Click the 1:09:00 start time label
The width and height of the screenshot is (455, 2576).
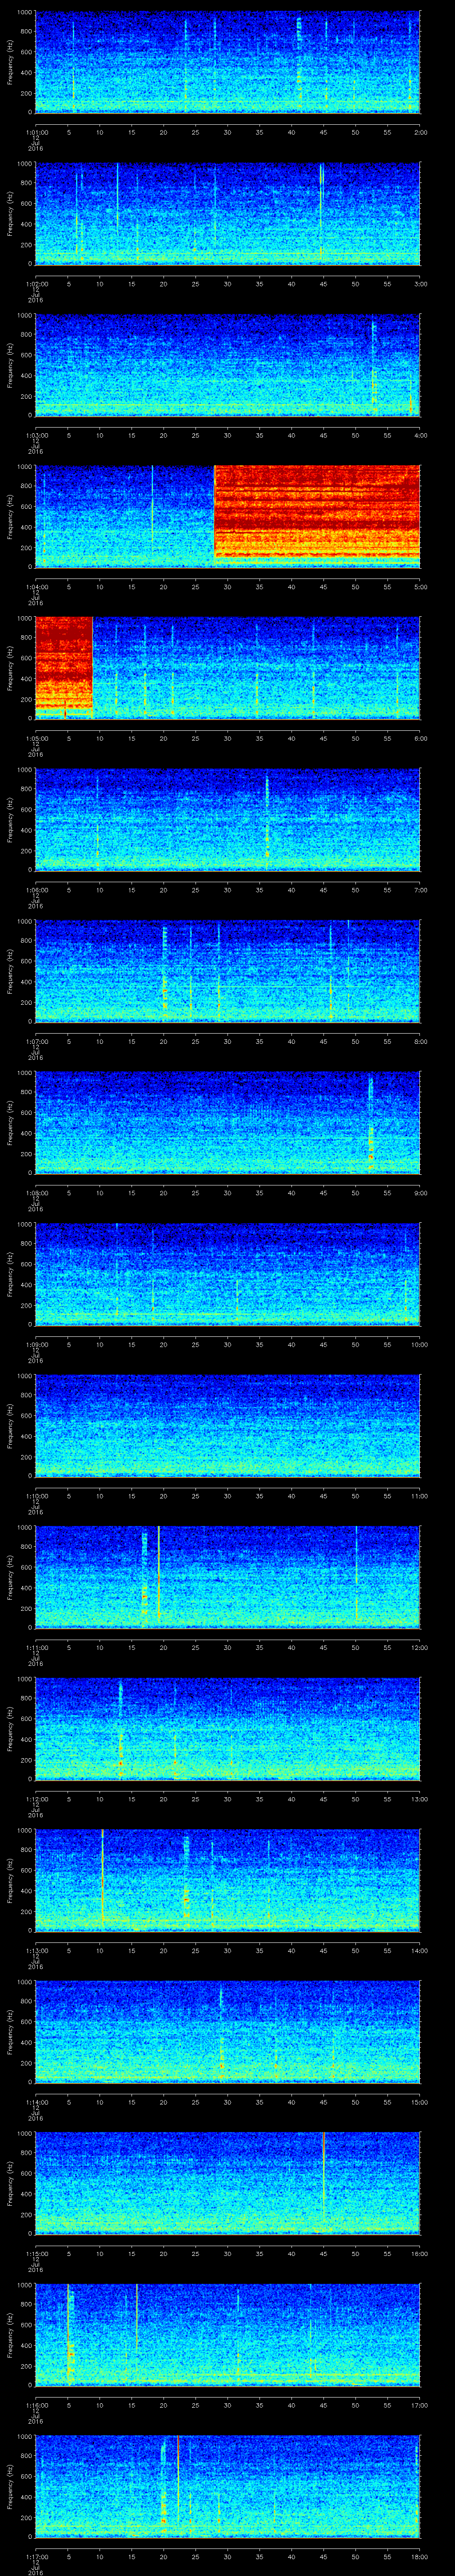coord(36,1344)
